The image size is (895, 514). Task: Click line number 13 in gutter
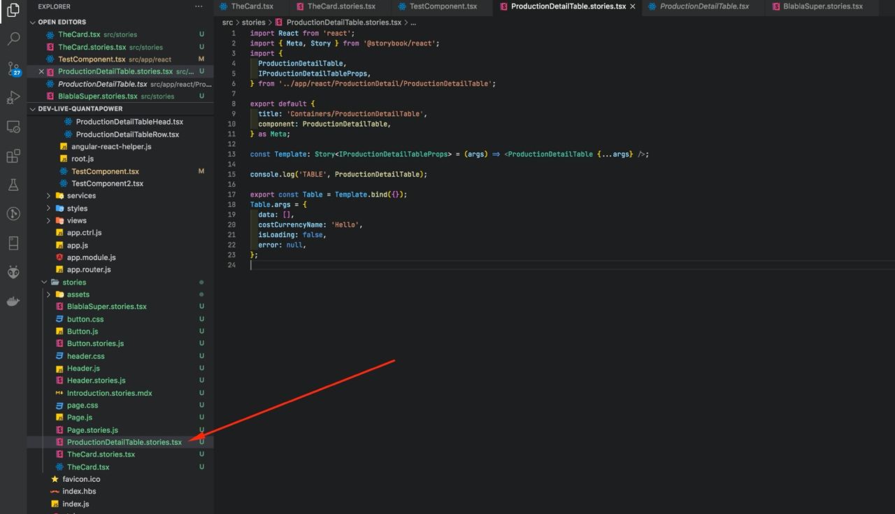tap(231, 154)
